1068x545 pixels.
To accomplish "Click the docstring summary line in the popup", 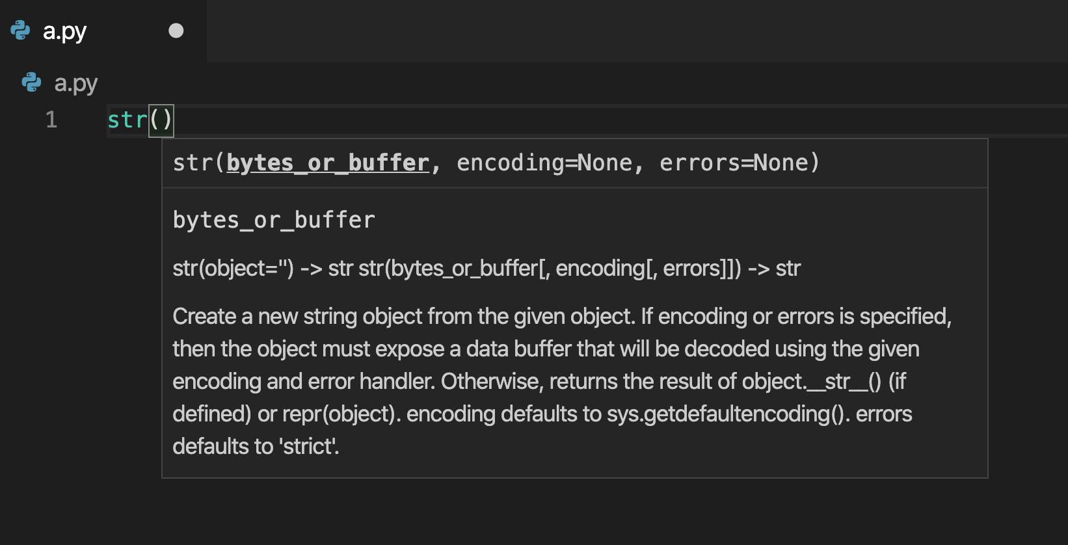I will pyautogui.click(x=486, y=268).
